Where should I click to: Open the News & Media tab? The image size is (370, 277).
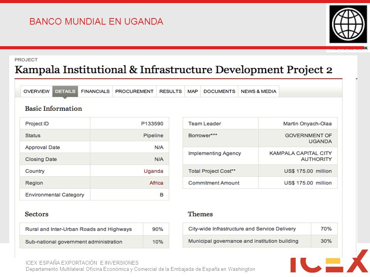click(259, 92)
